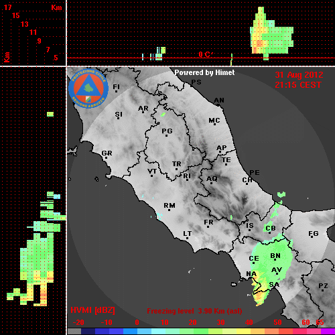Select the RM city marker
This screenshot has height=335, width=335.
click(169, 210)
